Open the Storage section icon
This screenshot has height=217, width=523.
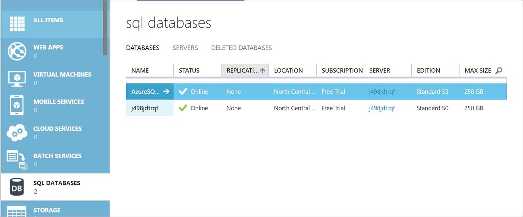coord(16,211)
